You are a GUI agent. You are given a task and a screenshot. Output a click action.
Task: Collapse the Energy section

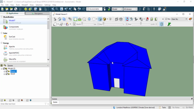tap(2, 43)
